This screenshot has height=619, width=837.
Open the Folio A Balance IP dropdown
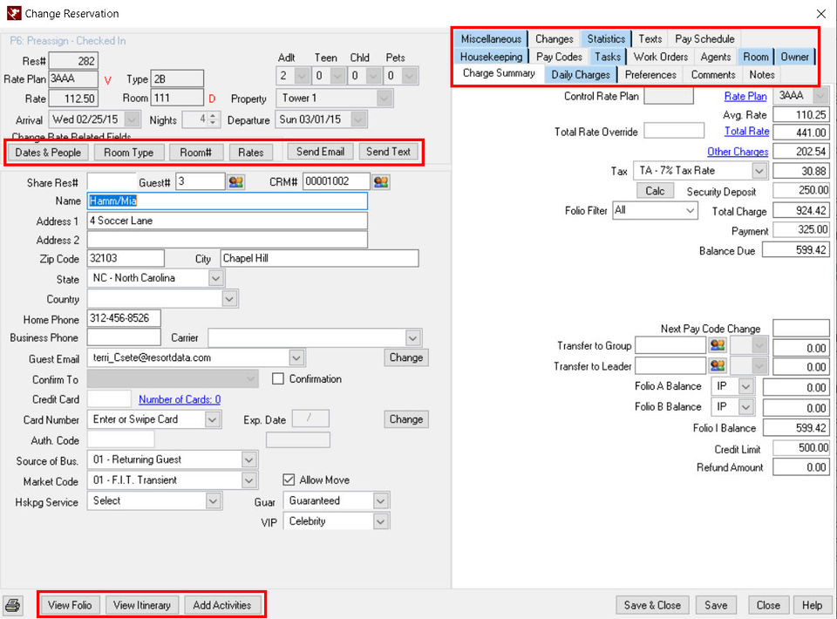[745, 386]
